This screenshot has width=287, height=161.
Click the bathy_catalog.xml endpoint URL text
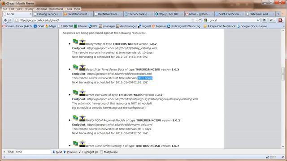click(x=122, y=48)
